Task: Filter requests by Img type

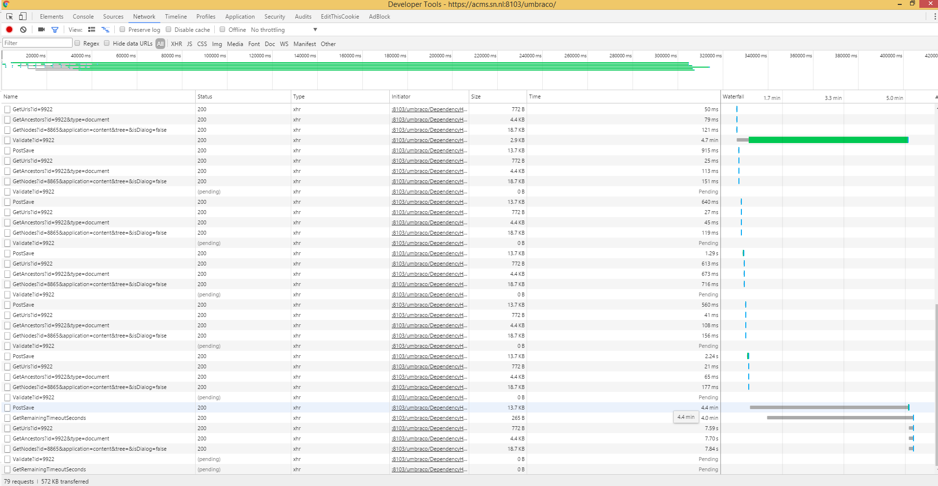Action: (x=217, y=44)
